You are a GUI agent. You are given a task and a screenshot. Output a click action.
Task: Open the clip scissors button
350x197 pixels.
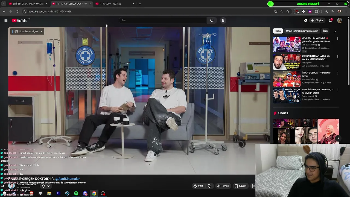point(253,186)
